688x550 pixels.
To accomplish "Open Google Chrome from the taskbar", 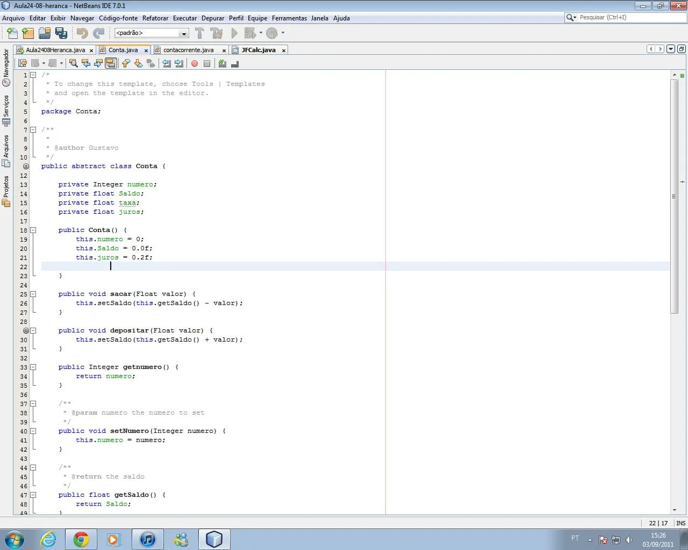I will point(81,539).
